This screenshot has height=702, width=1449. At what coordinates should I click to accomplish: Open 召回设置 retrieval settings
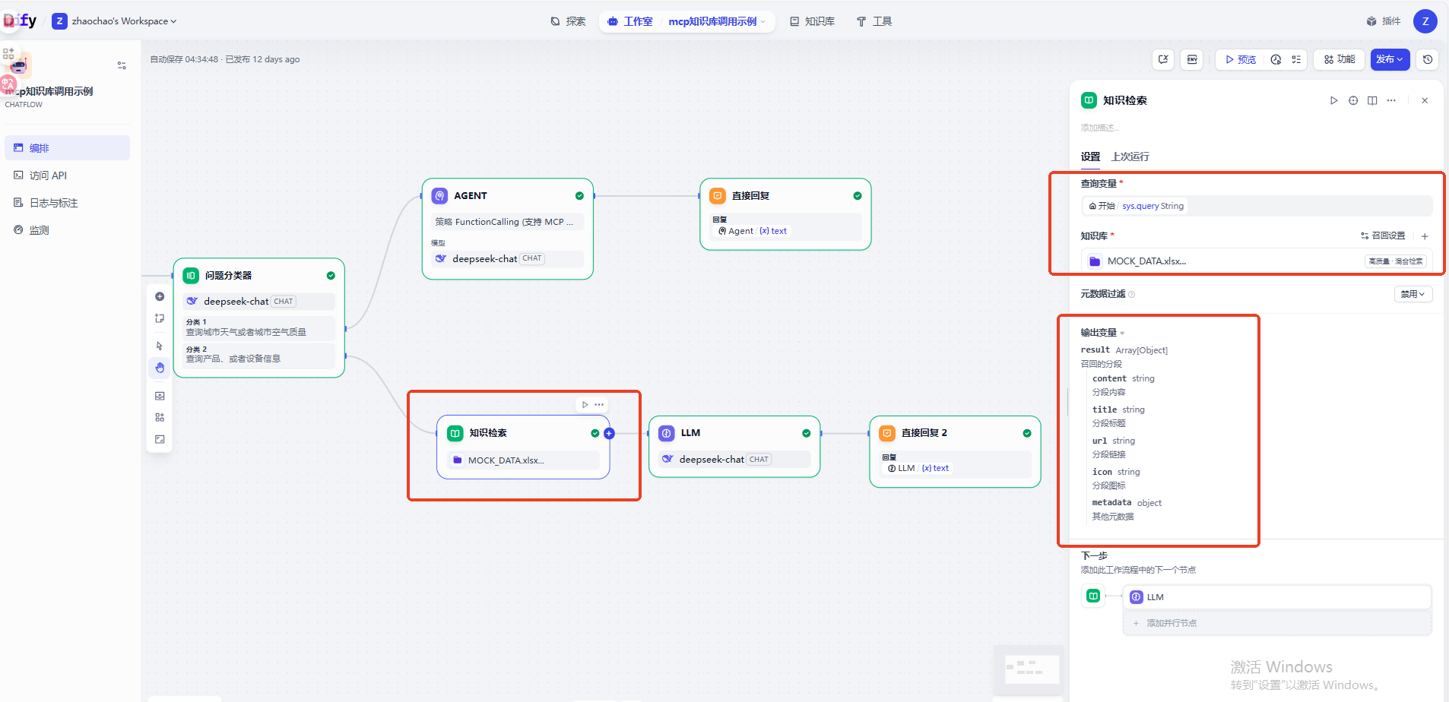click(x=1383, y=236)
